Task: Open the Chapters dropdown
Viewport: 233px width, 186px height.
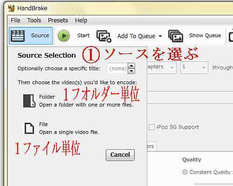Action: click(162, 67)
